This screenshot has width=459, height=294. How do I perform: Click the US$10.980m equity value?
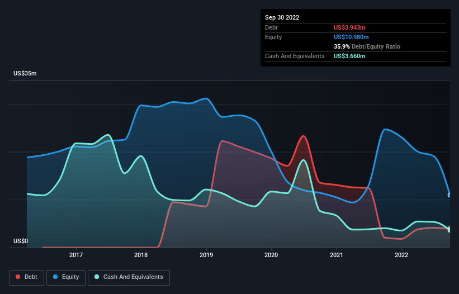click(x=351, y=37)
